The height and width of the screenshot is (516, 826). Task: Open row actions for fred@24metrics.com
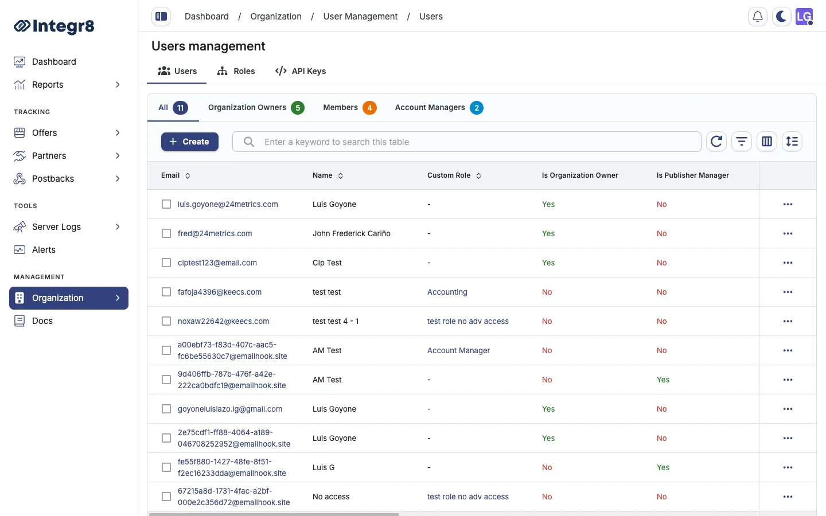click(788, 233)
